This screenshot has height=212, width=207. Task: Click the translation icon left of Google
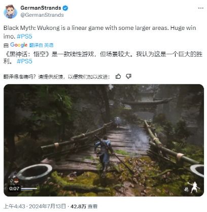pos(6,45)
